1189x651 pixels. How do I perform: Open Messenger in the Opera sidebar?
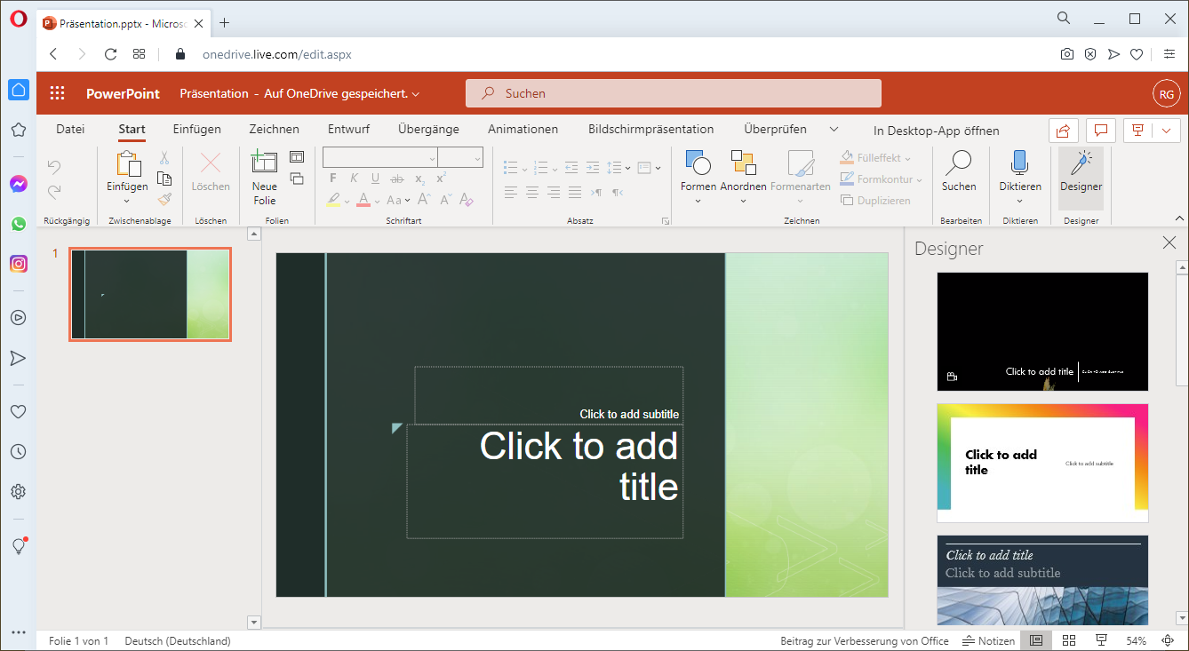[x=19, y=184]
